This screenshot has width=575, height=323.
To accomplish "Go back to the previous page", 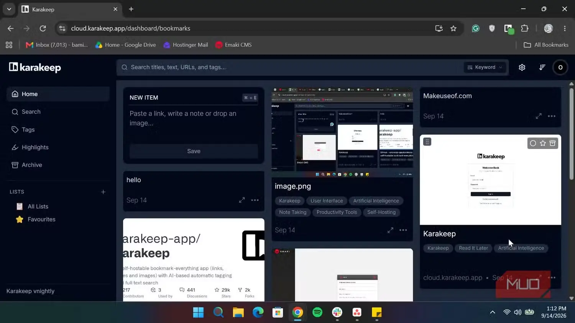I will point(11,28).
